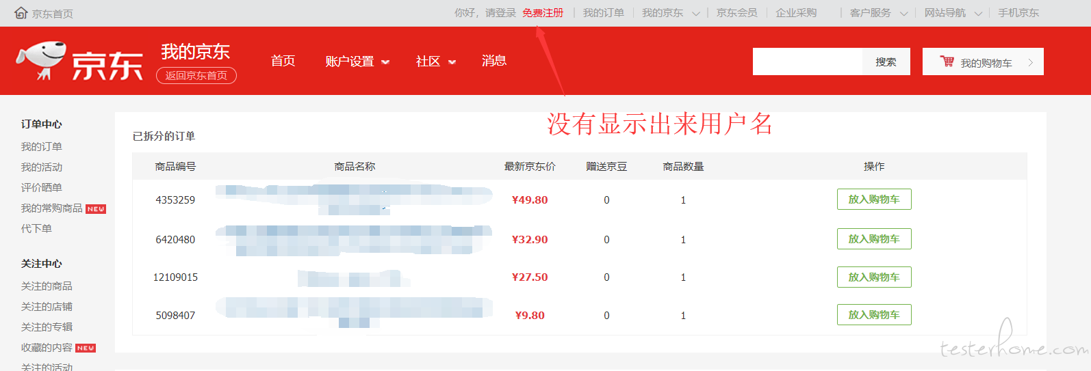Click into the search input field
1091x371 pixels.
[808, 61]
